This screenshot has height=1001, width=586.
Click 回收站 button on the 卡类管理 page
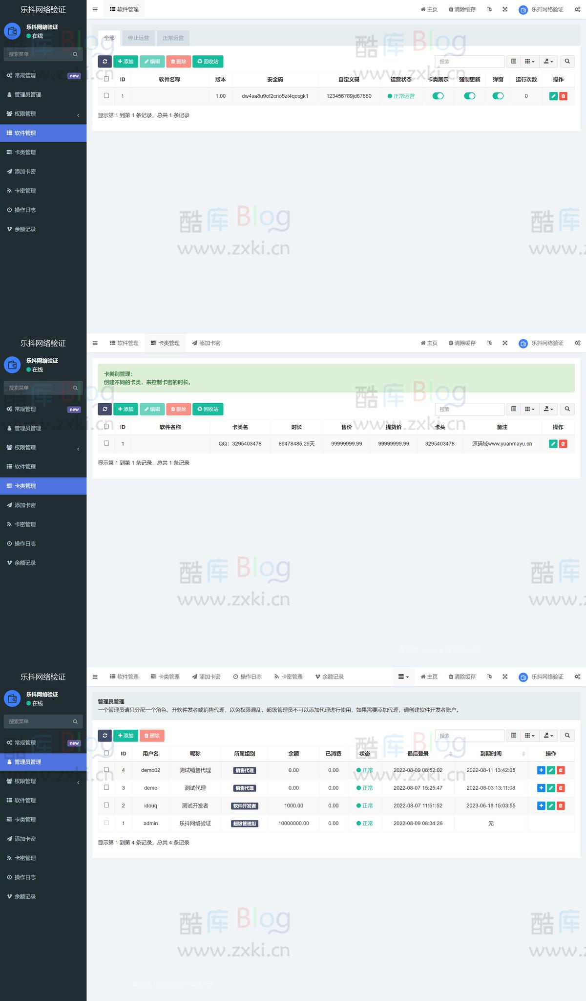tap(208, 409)
